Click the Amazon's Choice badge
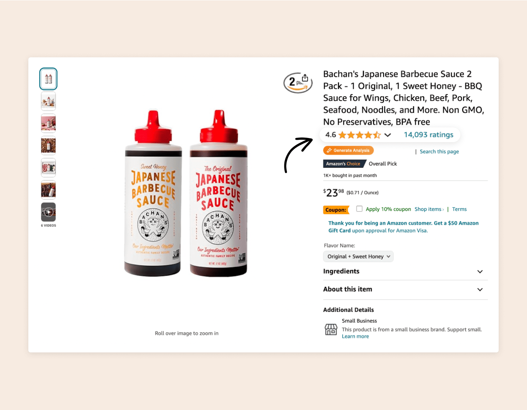 pos(343,164)
